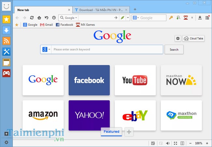Open the Google quick dial tile
Viewport: 212px width, 147px height.
[43, 80]
